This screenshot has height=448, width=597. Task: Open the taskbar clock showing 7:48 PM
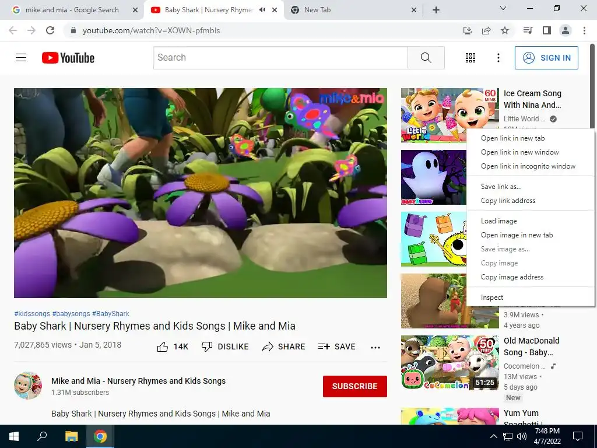point(547,436)
